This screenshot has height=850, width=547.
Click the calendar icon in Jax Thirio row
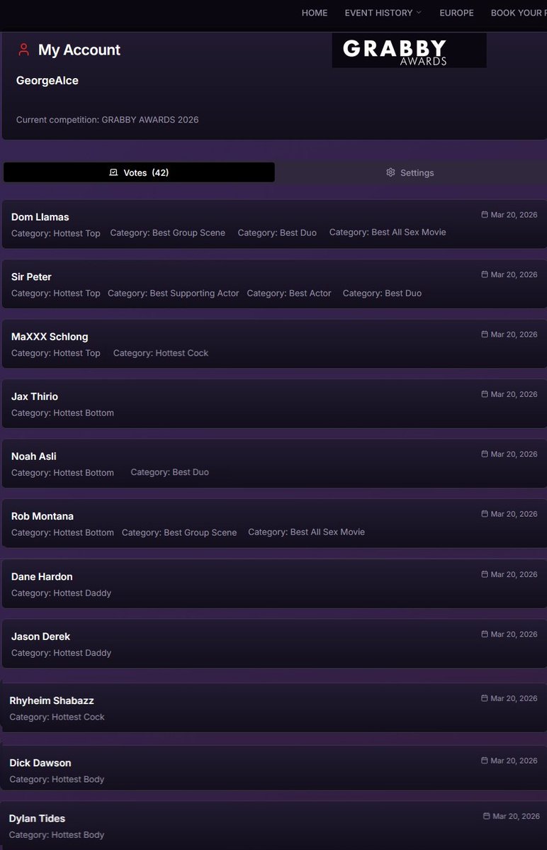[485, 394]
